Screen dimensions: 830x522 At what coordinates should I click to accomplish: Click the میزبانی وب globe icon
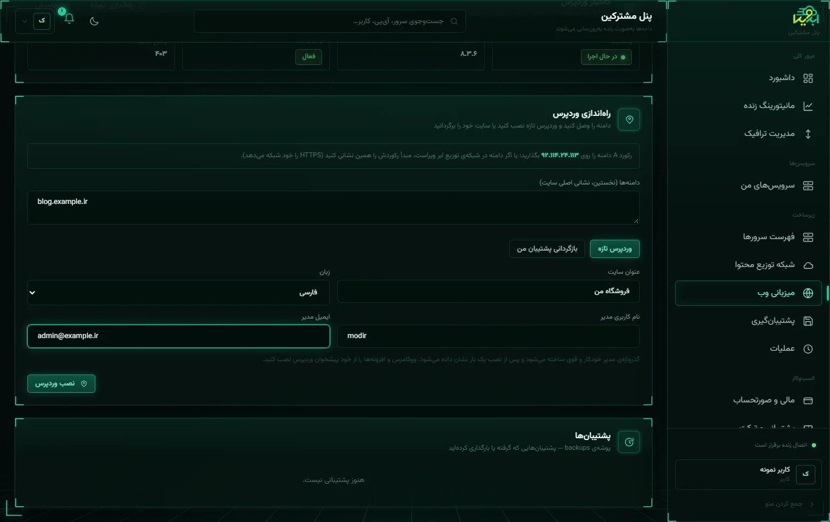808,293
